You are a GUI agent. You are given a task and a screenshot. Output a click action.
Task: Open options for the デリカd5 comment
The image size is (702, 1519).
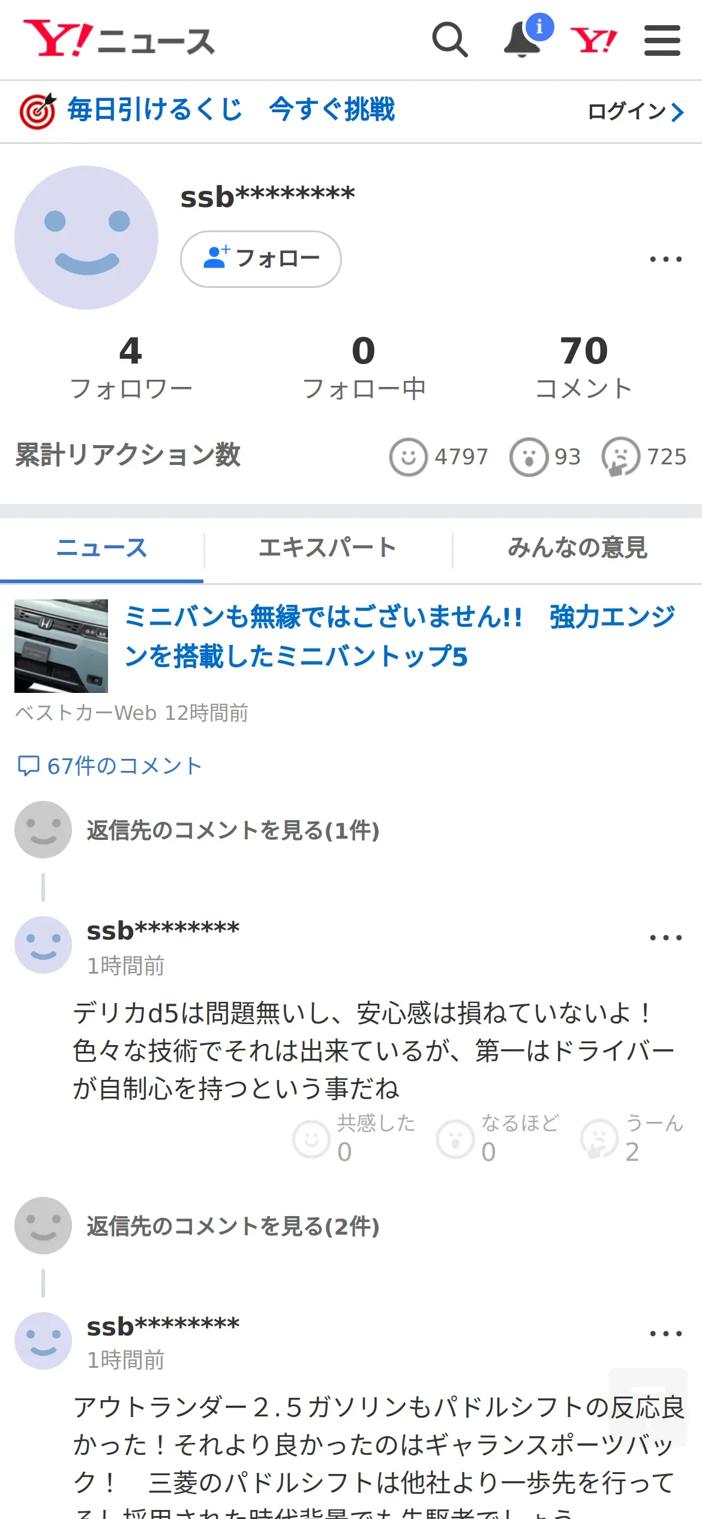(x=666, y=938)
